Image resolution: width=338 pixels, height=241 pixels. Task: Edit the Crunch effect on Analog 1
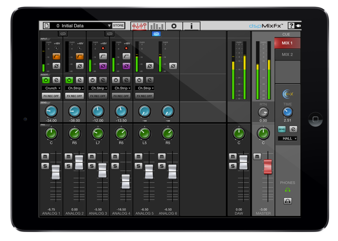click(56, 80)
